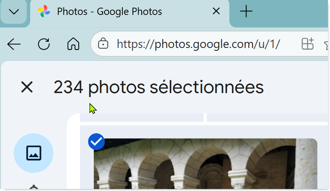
Task: Clear the 234 photos selection with X
Action: coord(27,87)
